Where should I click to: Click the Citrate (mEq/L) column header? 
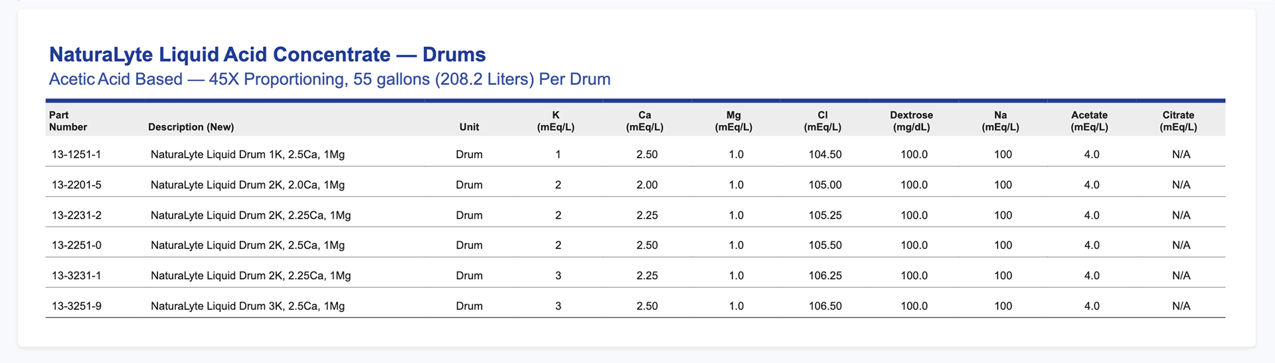click(1178, 121)
